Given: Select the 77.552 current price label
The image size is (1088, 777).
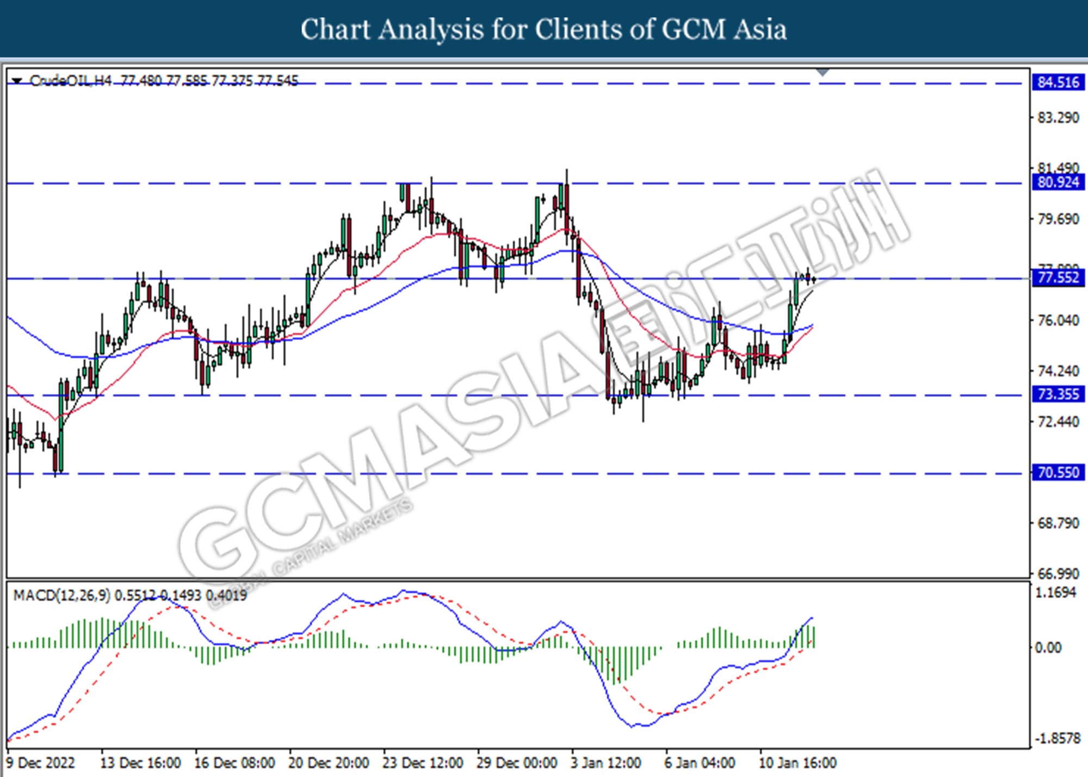Looking at the screenshot, I should point(1058,278).
